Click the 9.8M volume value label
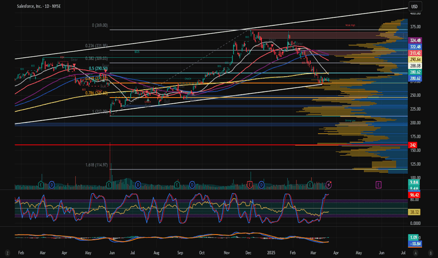 414,182
